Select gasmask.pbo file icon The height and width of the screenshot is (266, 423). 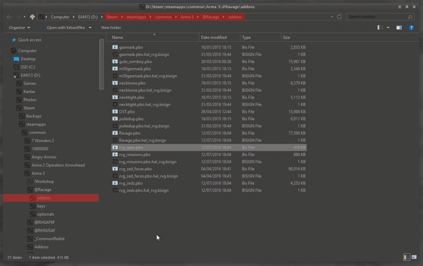click(x=115, y=47)
